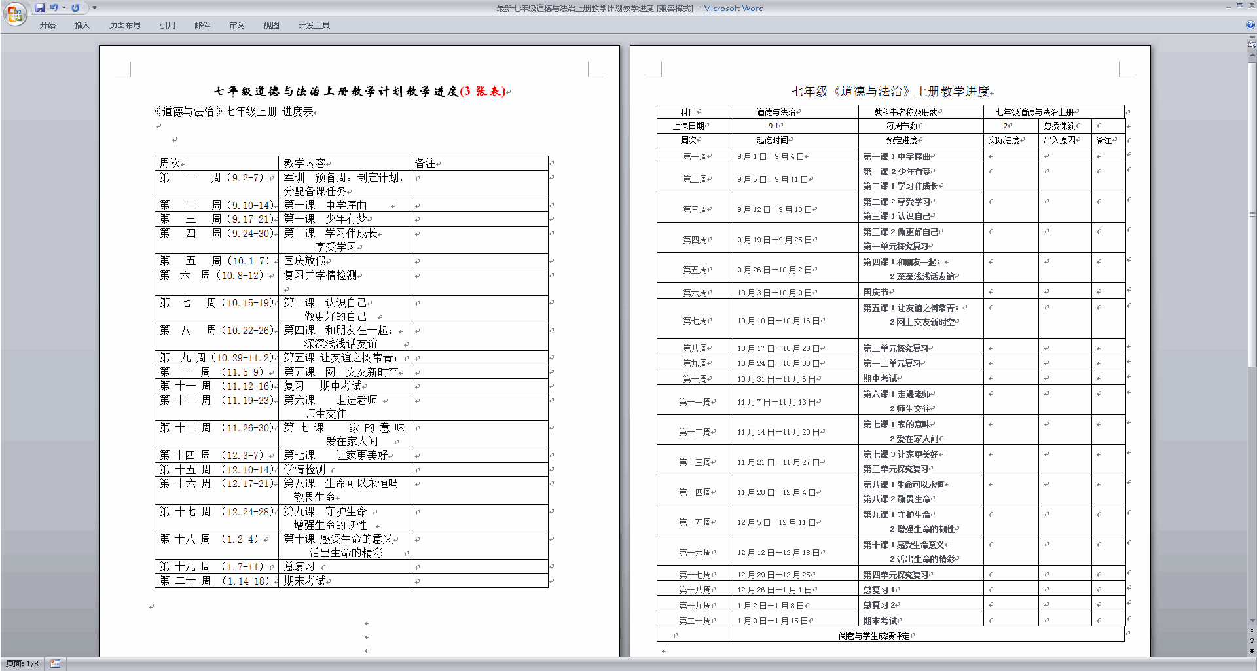1257x671 pixels.
Task: Open the 邮件 tab
Action: (202, 26)
